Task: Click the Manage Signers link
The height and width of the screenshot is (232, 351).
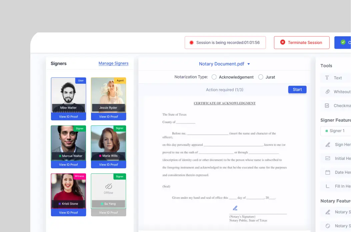Action: coord(113,63)
